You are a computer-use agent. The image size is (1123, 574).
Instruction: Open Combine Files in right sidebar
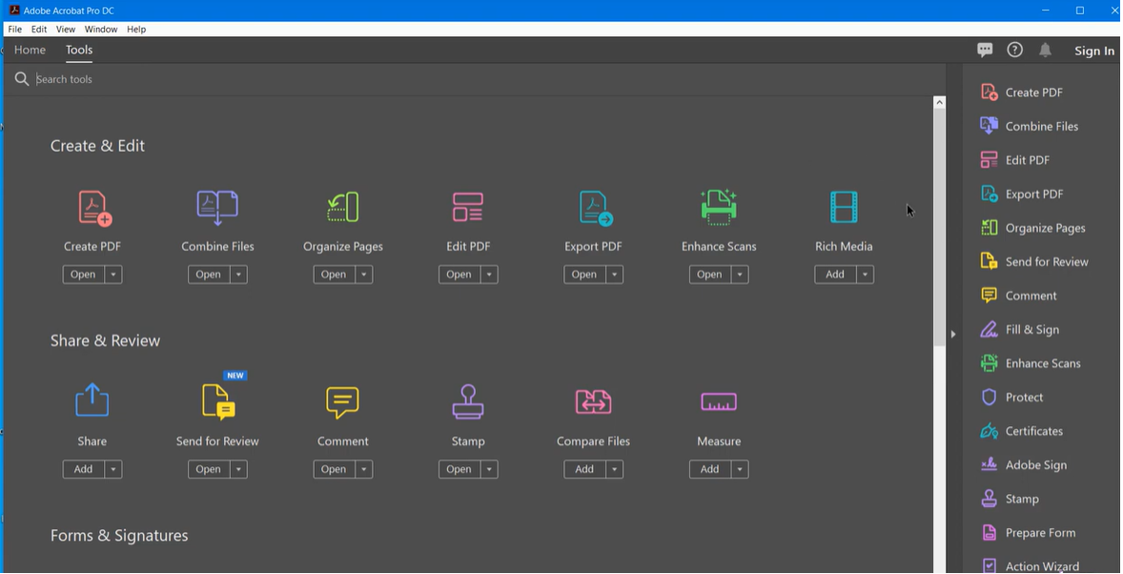point(1030,126)
